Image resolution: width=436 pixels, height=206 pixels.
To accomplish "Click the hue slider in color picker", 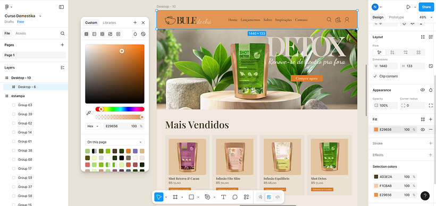I will (120, 109).
